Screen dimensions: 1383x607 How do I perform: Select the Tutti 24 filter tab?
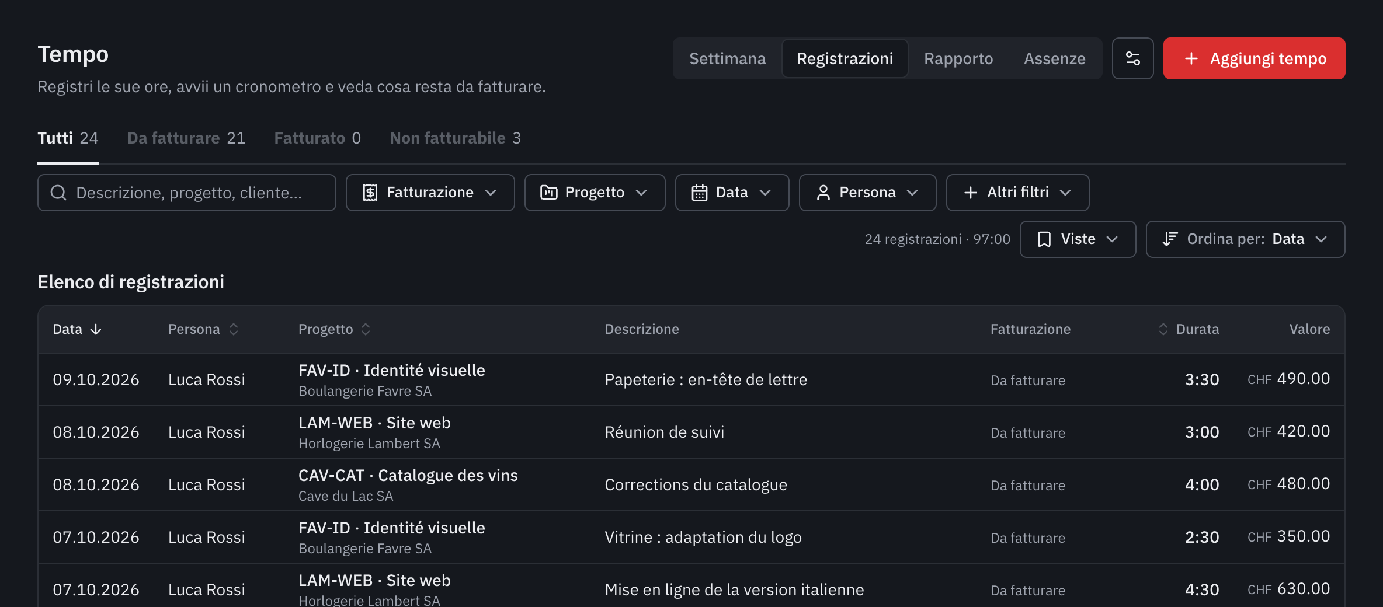tap(68, 138)
